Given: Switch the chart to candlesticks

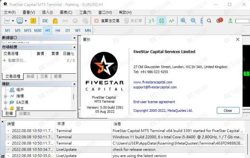Looking at the screenshot, I should 161,21.
